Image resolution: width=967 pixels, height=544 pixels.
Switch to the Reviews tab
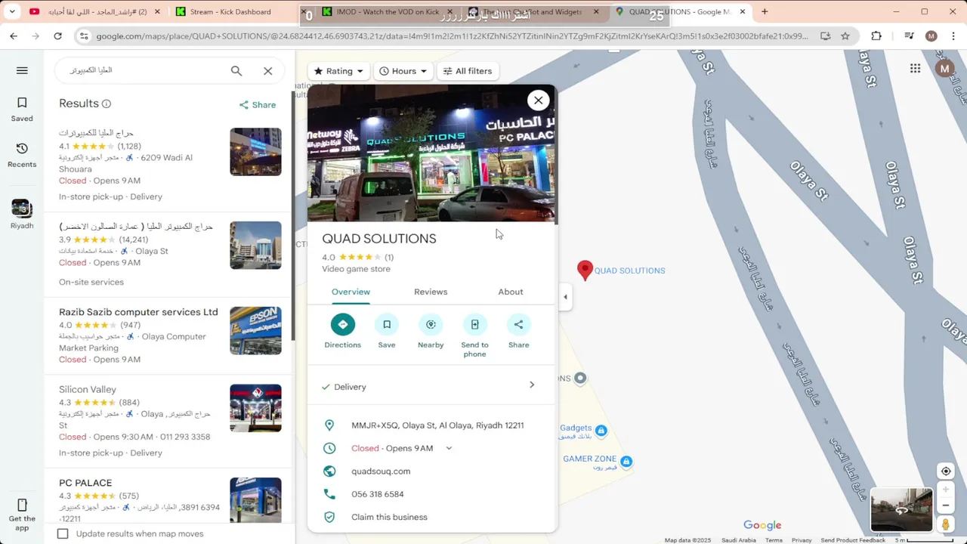[x=431, y=292]
